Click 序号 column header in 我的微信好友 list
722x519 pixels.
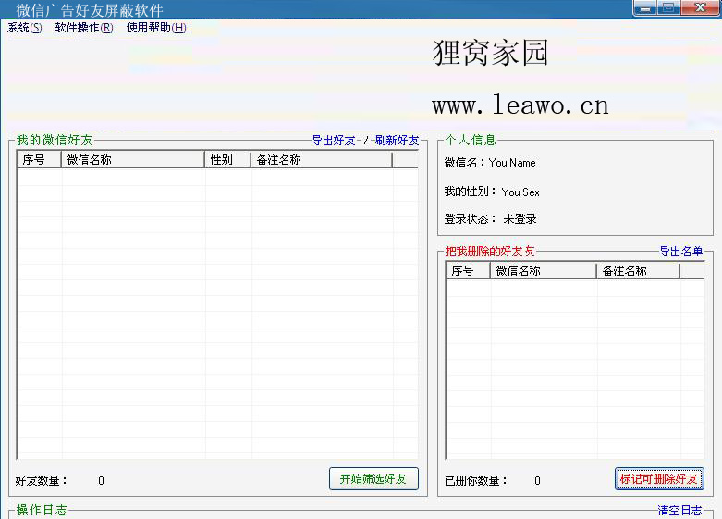coord(39,160)
